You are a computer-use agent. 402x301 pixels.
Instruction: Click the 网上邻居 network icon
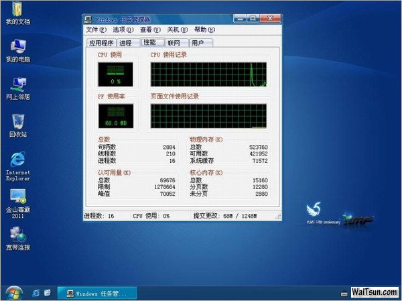point(17,84)
